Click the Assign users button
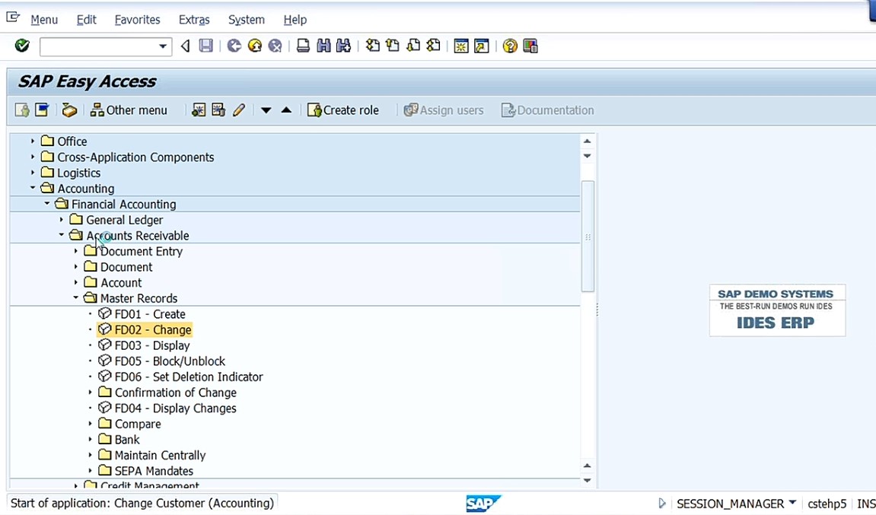The image size is (876, 515). click(x=444, y=110)
